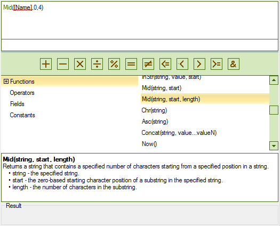Screen dimensions: 280x226
Task: Expand the Functions tree node
Action: 6,82
